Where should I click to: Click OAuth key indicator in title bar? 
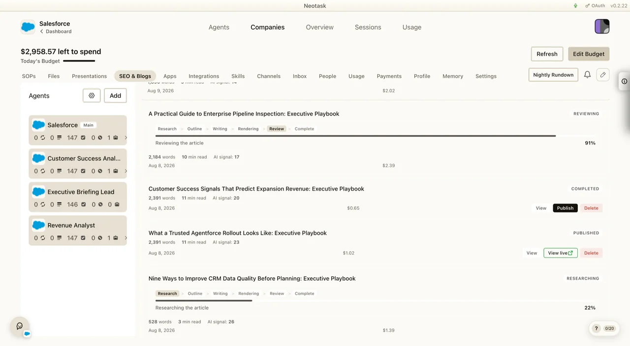[x=595, y=6]
